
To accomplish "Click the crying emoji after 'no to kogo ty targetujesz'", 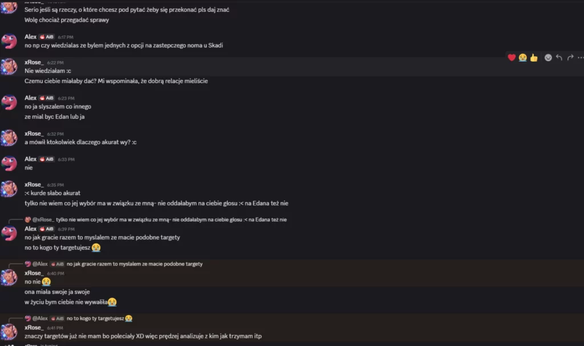I will coord(96,248).
